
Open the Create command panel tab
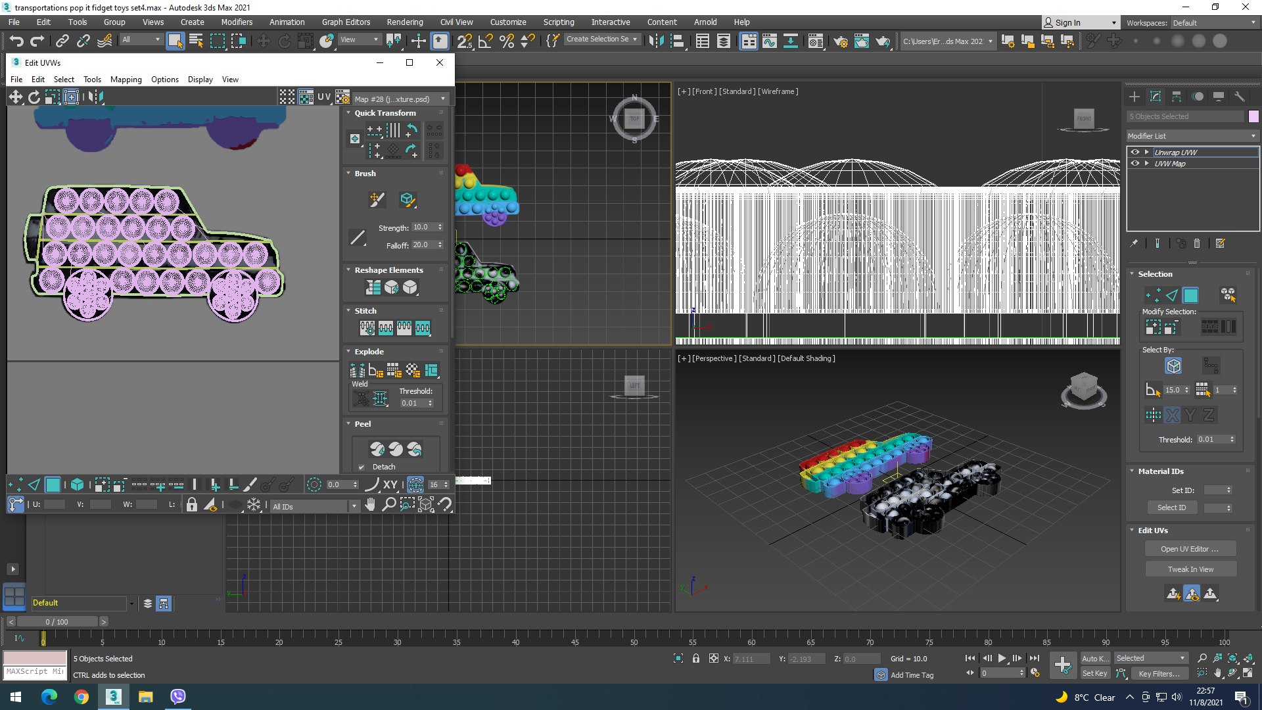click(x=1134, y=97)
